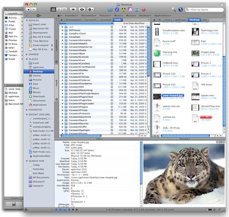Click the fred.png.sitx archive icon

click(x=157, y=53)
